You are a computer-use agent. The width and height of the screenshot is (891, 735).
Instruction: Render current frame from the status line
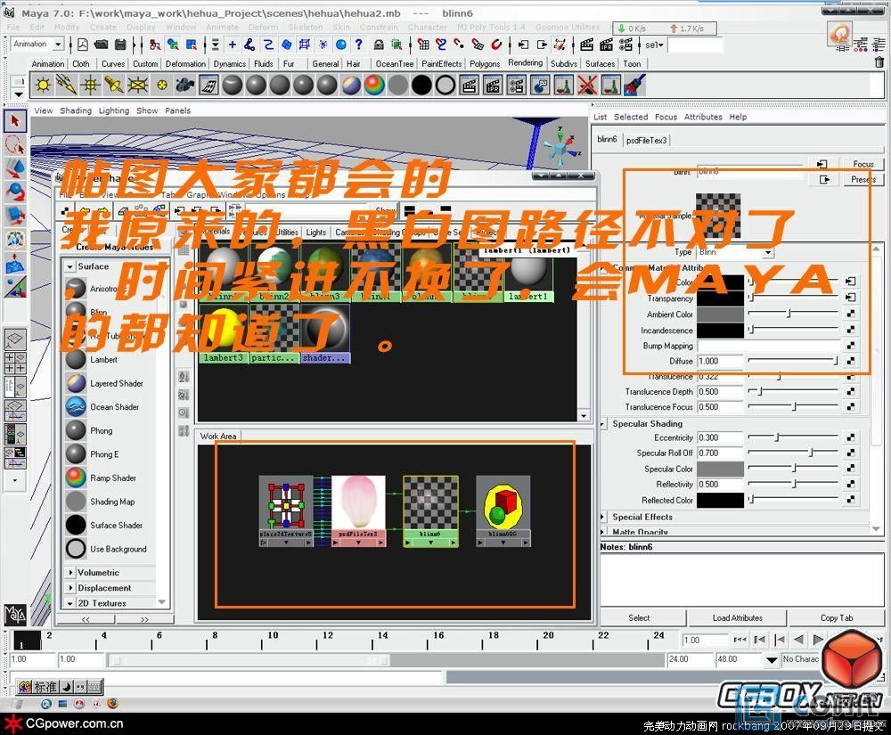587,45
